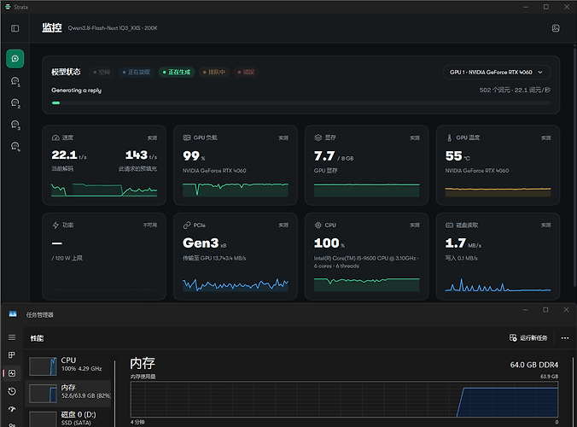Open chat slot 1 in Strata sidebar
This screenshot has width=577, height=427.
click(15, 81)
